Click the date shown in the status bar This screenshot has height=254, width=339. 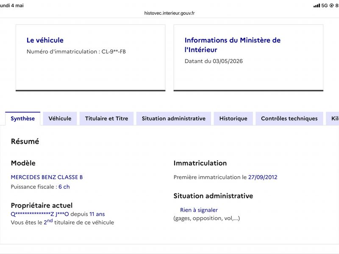click(x=12, y=6)
